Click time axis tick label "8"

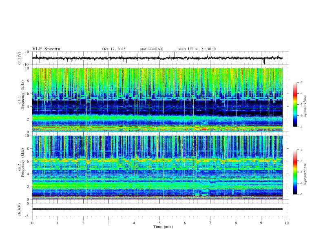pyautogui.click(x=236, y=223)
